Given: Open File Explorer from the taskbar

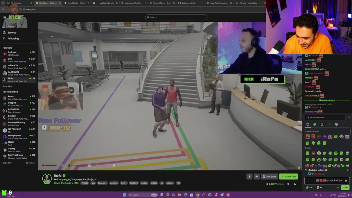Looking at the screenshot, I should pos(180,195).
